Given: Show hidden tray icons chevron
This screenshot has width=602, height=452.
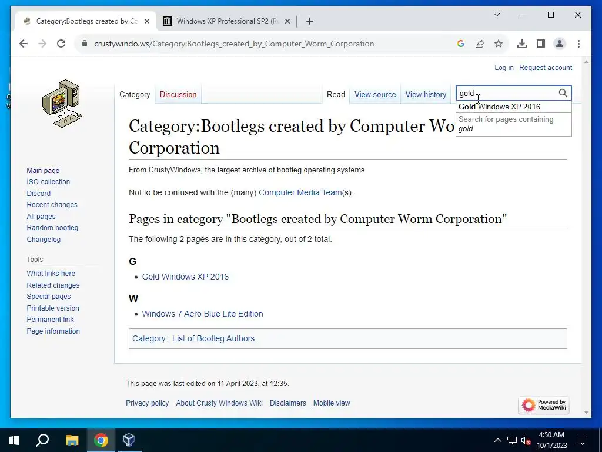Looking at the screenshot, I should (x=497, y=440).
